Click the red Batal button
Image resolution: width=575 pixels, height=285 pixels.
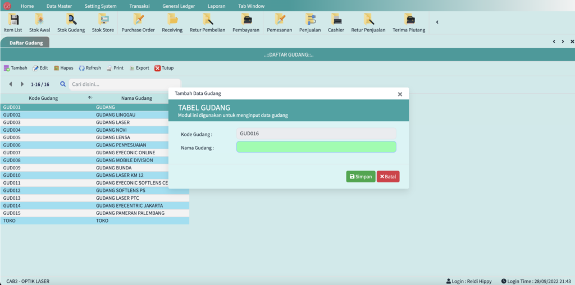(388, 177)
